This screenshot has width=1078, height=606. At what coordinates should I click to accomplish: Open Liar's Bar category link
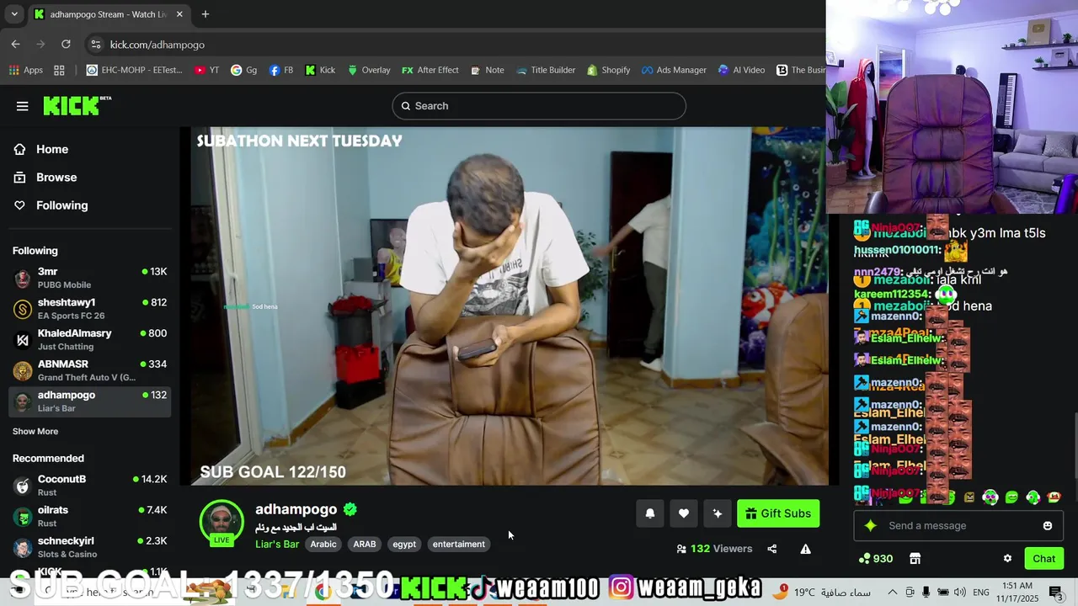pos(277,545)
